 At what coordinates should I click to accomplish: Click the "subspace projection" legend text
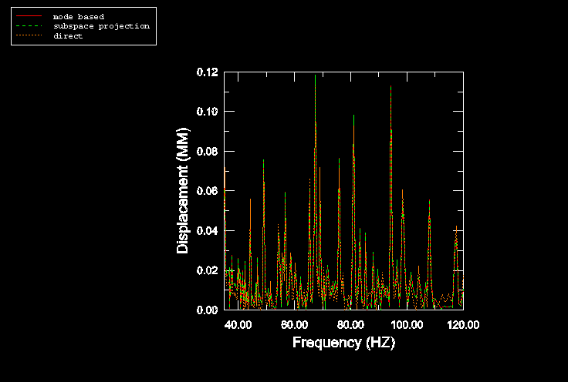101,26
